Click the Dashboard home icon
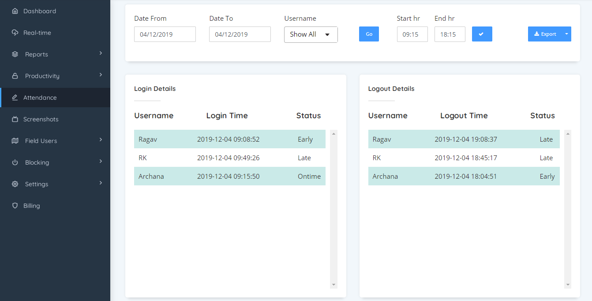 (x=15, y=11)
